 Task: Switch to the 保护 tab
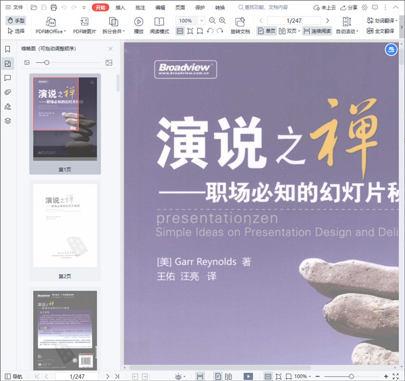(200, 7)
